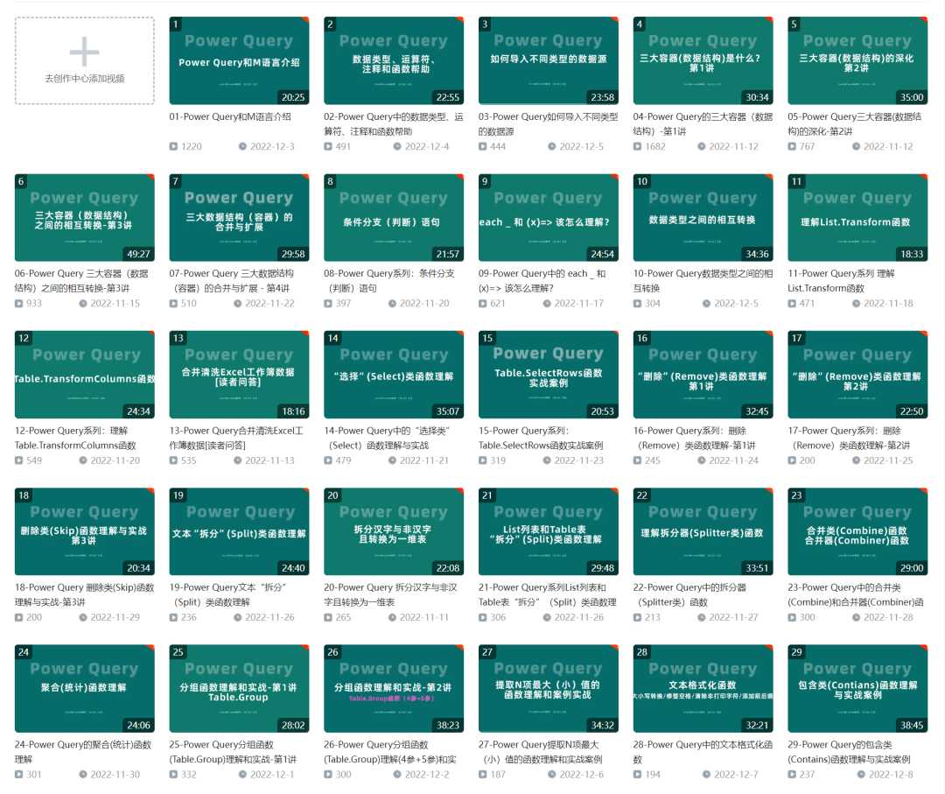The height and width of the screenshot is (794, 945).
Task: Open thumbnail 20 拆分汉字与非汉字
Action: [394, 531]
